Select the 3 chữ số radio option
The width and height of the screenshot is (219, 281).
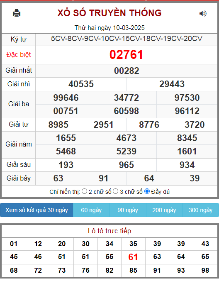click(x=116, y=191)
